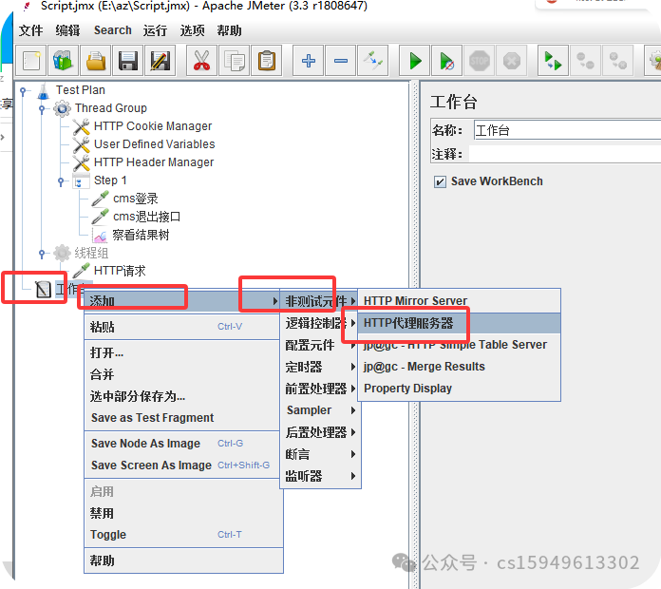Choose HTTP Mirror Server menu item
This screenshot has height=589, width=661.
click(x=459, y=300)
